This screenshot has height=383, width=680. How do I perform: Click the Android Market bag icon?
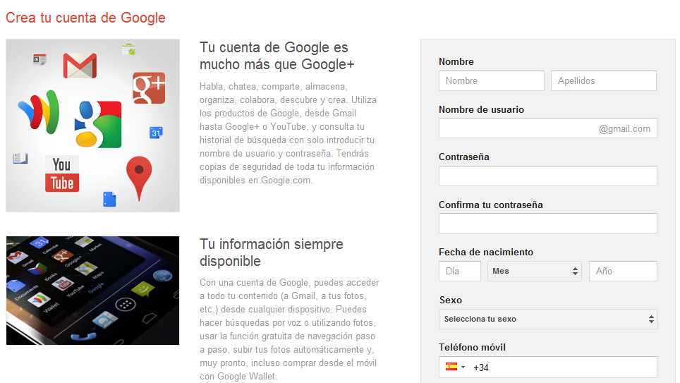(x=129, y=49)
